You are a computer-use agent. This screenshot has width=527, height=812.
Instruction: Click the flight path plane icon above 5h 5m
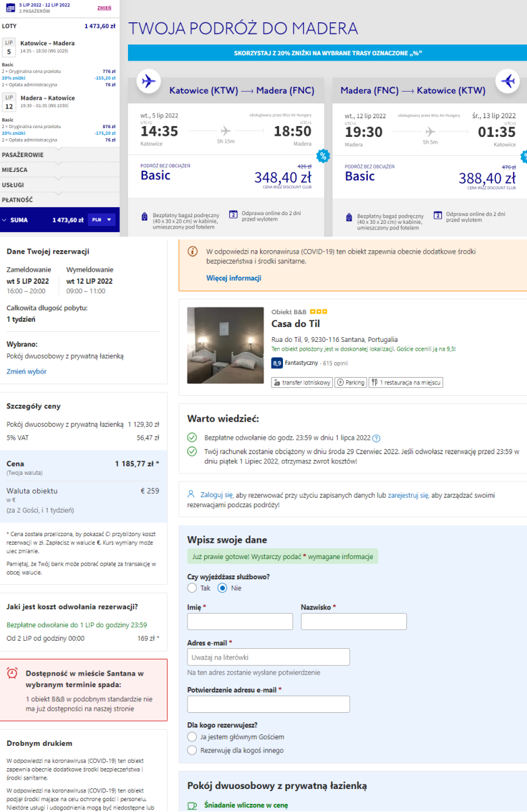coord(430,131)
